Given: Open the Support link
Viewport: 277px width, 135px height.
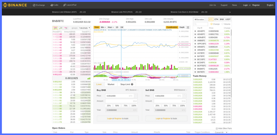Looking at the screenshot, I should [224, 5].
